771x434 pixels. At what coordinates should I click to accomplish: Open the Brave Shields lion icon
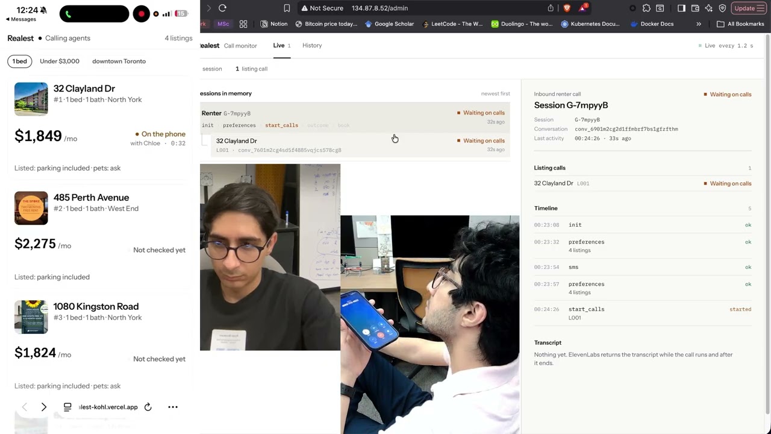tap(567, 8)
